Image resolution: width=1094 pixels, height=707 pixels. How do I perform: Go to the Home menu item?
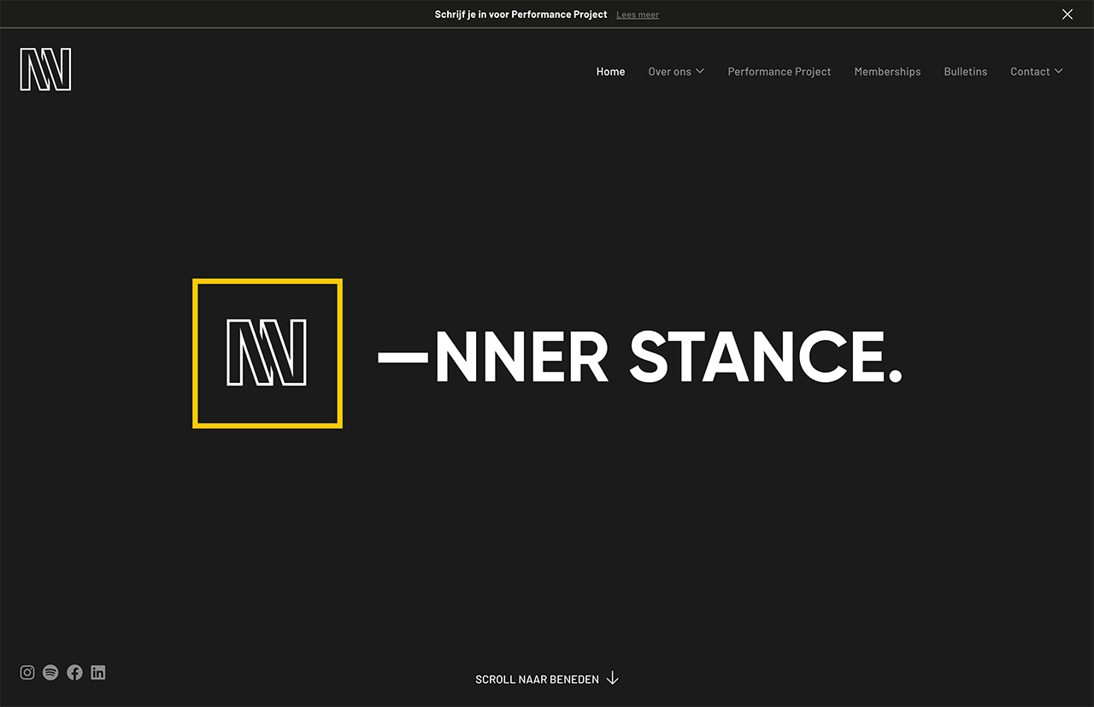[610, 72]
